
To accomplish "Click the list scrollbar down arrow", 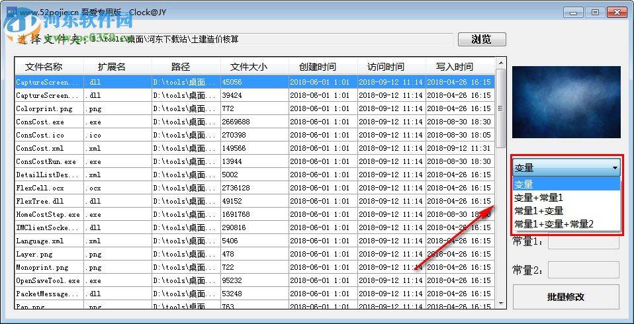I will [500, 303].
